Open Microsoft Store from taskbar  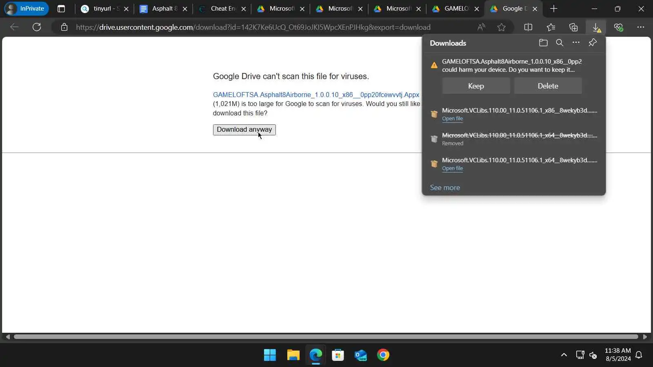(338, 355)
